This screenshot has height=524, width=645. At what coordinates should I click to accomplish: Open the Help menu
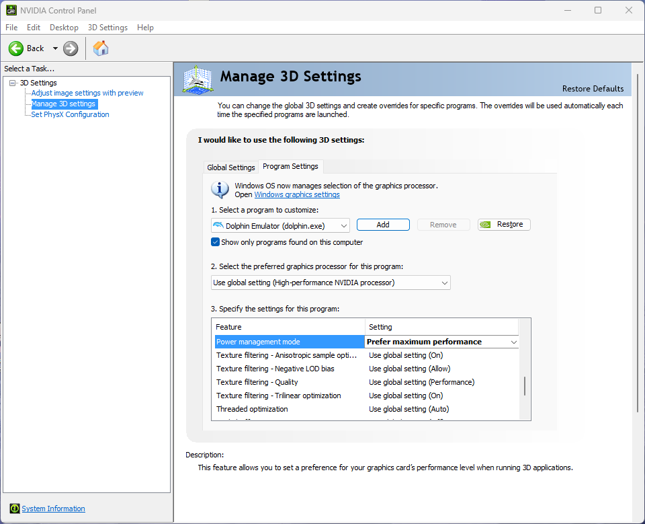(x=145, y=28)
